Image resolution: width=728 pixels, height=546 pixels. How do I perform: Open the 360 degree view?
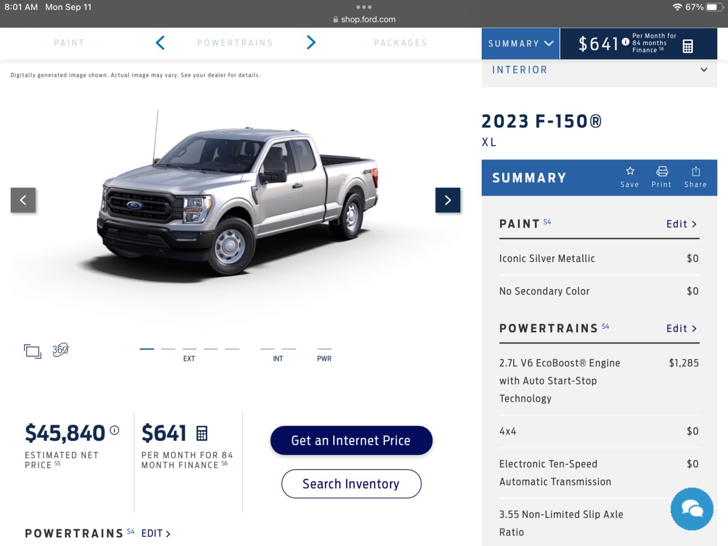point(60,350)
